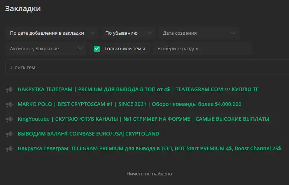Open the MARKO POLO BEST CRYPTOSCAM thread
289x185 pixels.
pyautogui.click(x=130, y=104)
